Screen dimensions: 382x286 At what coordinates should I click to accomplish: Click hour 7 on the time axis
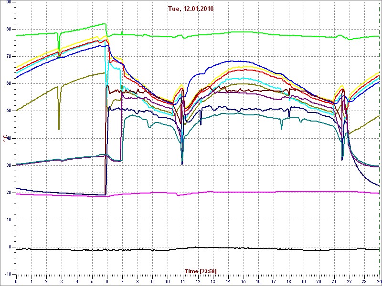pyautogui.click(x=122, y=281)
